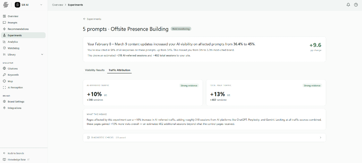Expand the Library section chevron
Image resolution: width=362 pixels, height=163 pixels.
42,54
